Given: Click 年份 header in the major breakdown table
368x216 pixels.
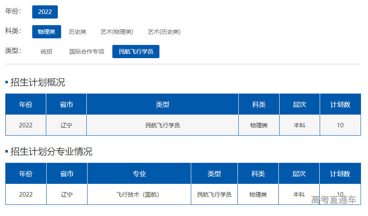Looking at the screenshot, I should pos(26,174).
